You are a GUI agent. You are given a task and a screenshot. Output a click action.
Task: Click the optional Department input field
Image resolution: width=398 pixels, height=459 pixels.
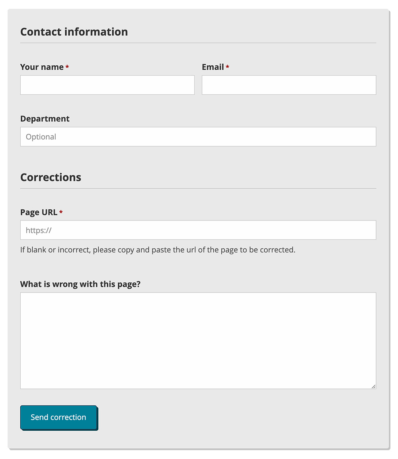pyautogui.click(x=198, y=137)
